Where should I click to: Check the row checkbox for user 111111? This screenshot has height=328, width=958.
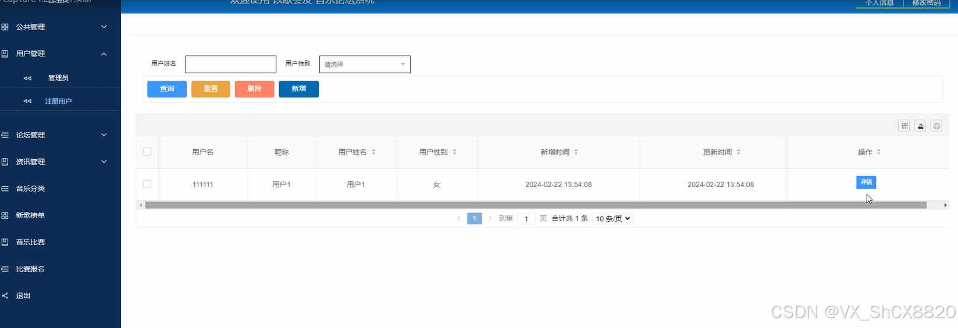click(147, 184)
